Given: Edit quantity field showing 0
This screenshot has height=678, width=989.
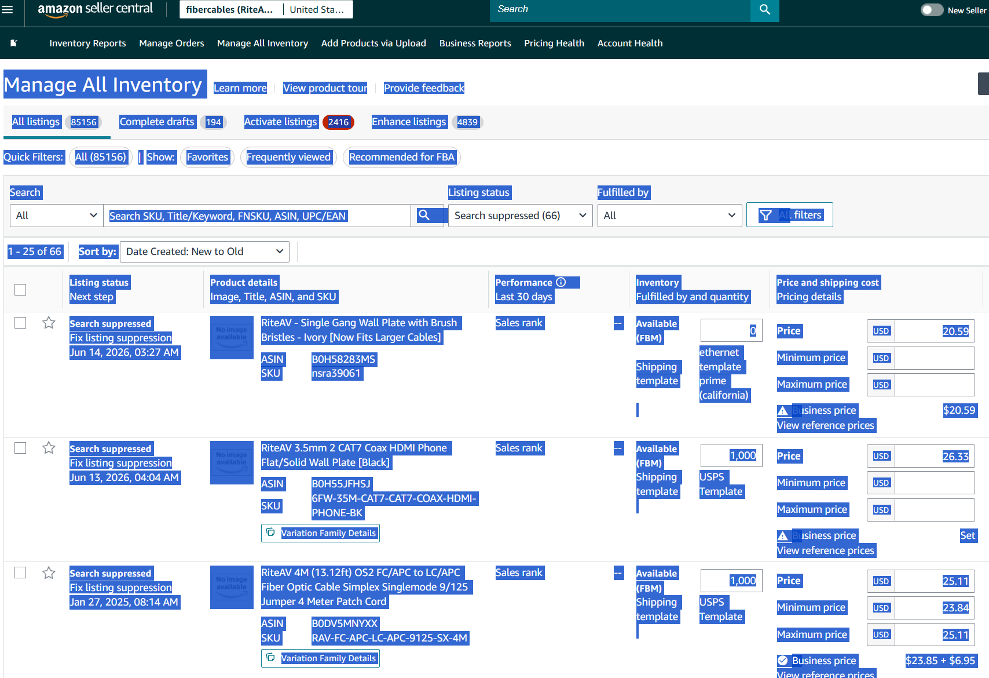Looking at the screenshot, I should 731,330.
